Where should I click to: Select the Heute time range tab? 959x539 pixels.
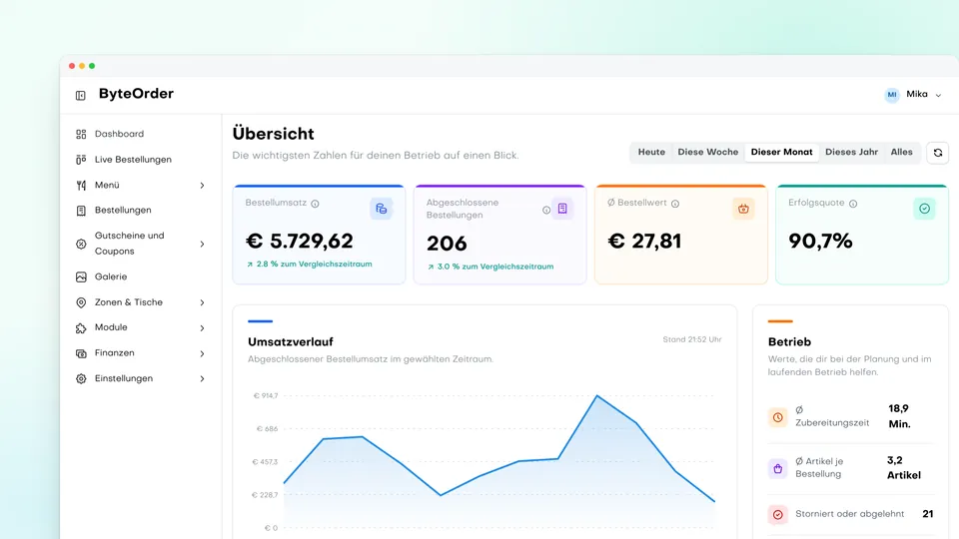click(651, 152)
